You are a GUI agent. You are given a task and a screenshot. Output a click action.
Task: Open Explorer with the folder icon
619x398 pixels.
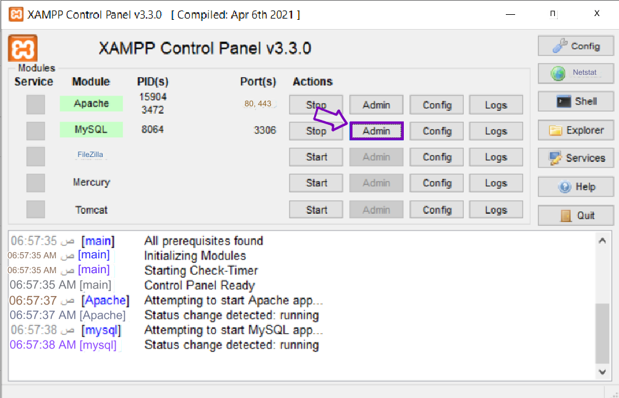coord(576,130)
